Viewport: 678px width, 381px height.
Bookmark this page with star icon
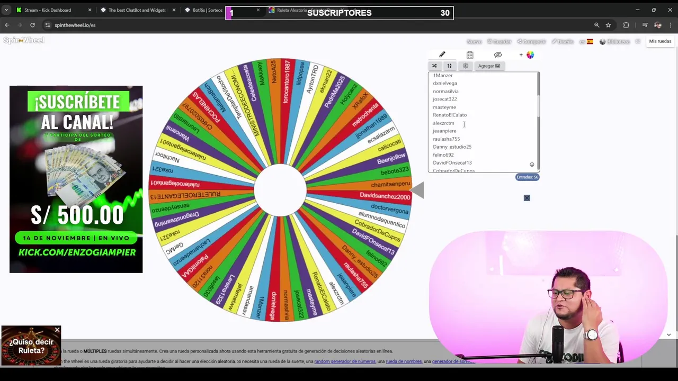(x=608, y=25)
